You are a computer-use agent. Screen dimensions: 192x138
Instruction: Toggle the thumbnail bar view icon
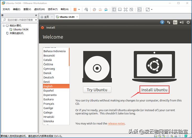[120, 9]
